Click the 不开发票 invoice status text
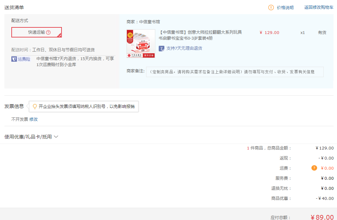The image size is (337, 220). tap(20, 119)
